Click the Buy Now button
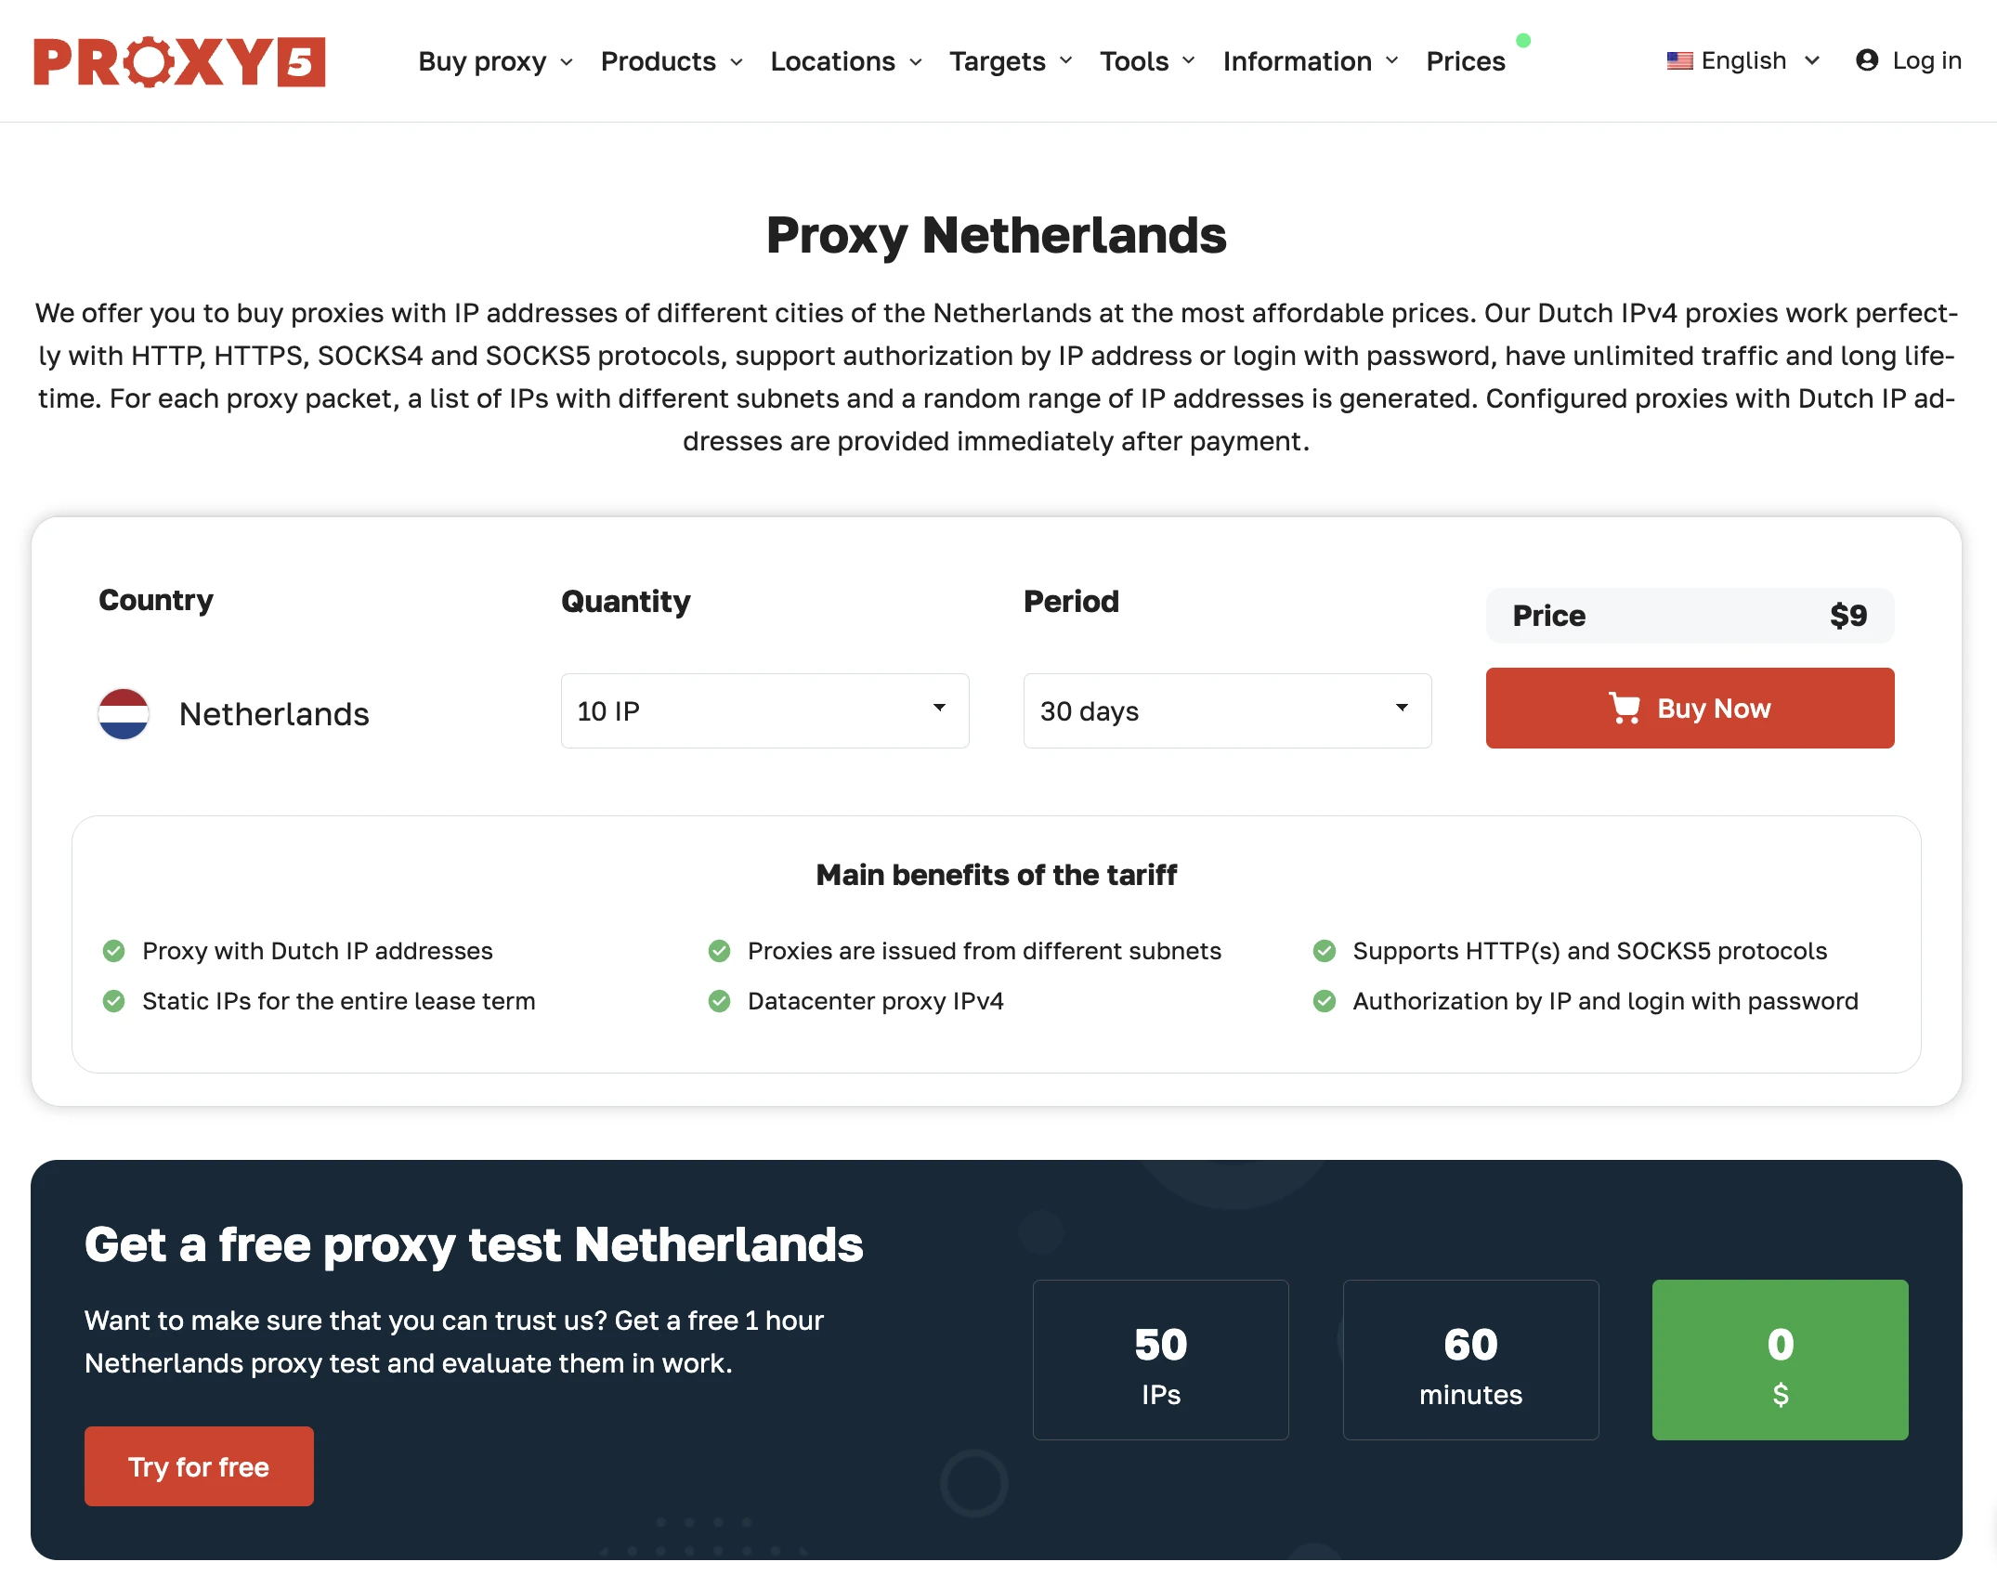The height and width of the screenshot is (1588, 1997). click(x=1690, y=709)
